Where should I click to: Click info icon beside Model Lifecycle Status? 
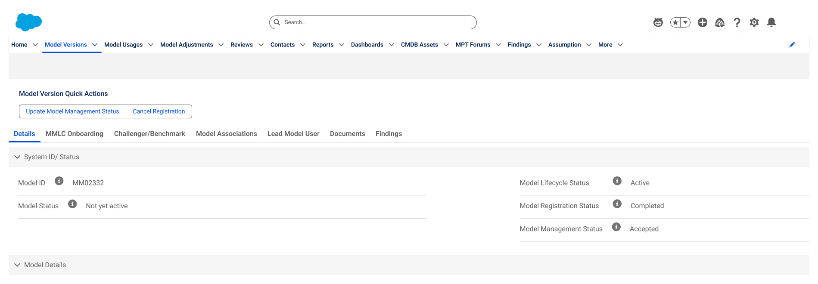(617, 181)
